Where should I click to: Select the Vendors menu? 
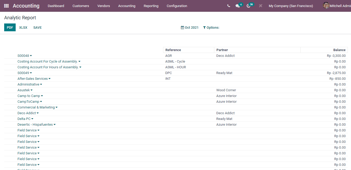point(104,6)
